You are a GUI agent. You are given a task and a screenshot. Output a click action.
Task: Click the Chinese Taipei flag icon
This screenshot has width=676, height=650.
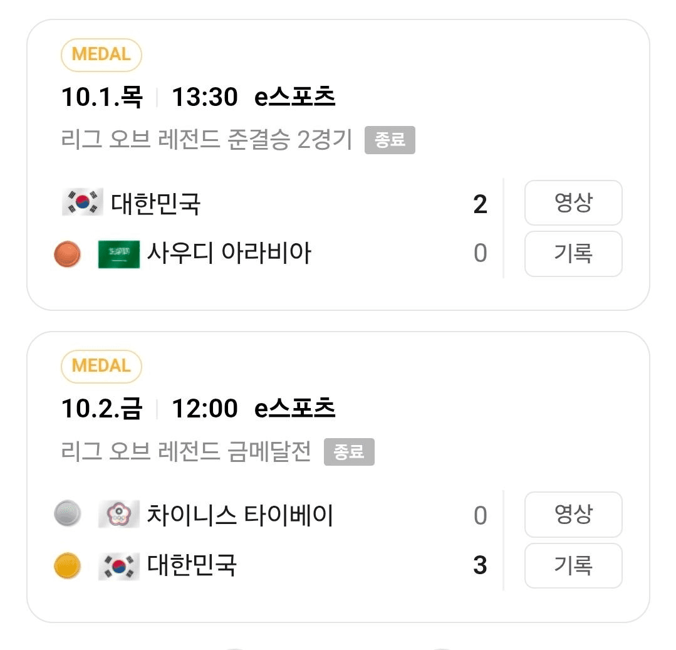click(119, 514)
